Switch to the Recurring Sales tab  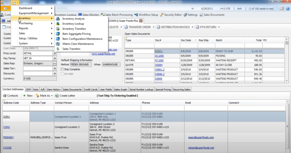click(x=182, y=90)
